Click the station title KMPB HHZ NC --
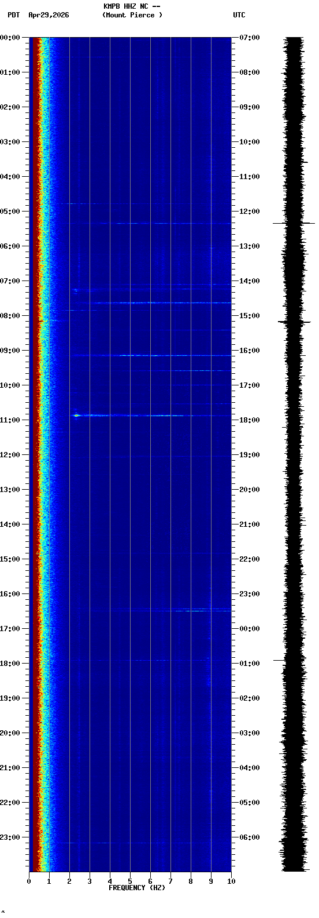The image size is (319, 918). point(132,6)
